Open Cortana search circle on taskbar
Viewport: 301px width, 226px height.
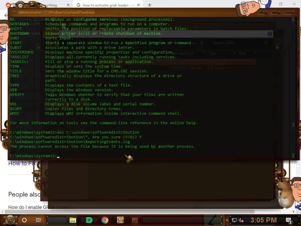point(24,220)
